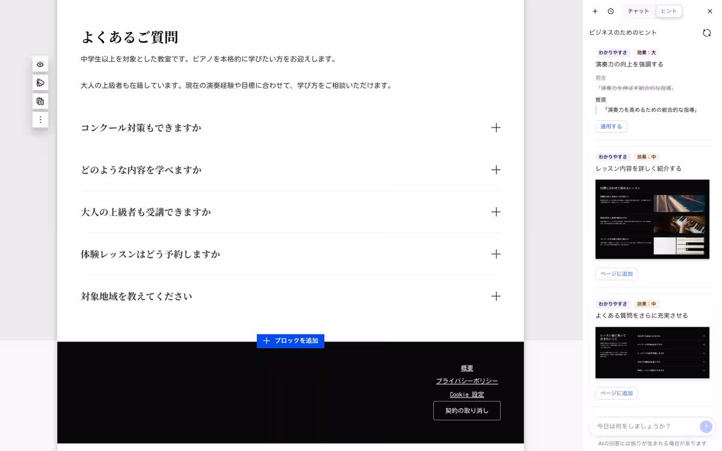Select the paragraph about 大人の上級者も在籍
Screen dimensions: 722x451
point(238,85)
